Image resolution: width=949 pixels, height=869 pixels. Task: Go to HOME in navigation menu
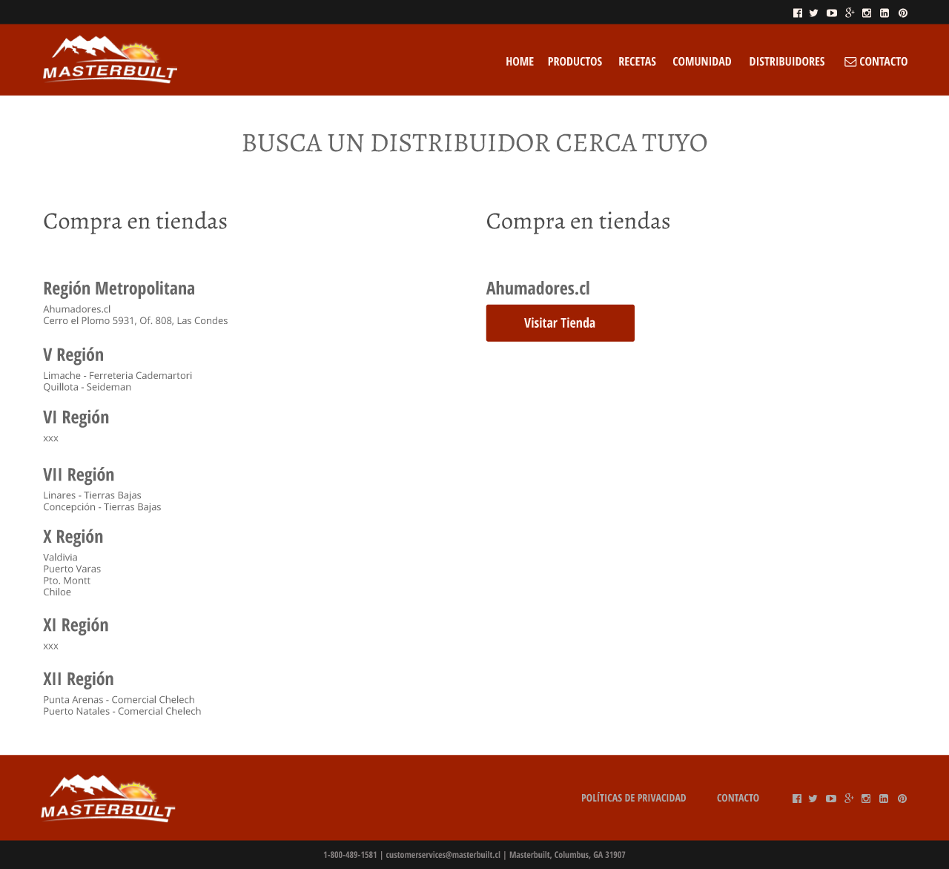point(519,62)
